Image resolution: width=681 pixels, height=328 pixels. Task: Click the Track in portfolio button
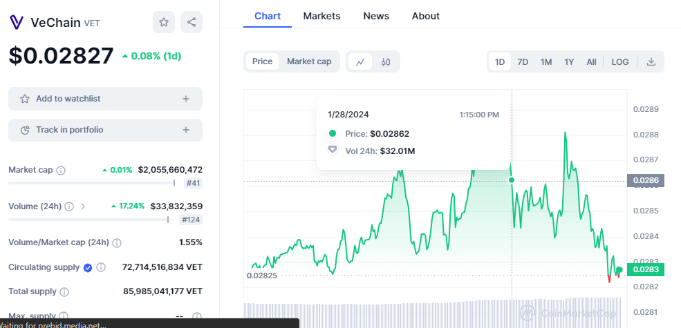(106, 130)
